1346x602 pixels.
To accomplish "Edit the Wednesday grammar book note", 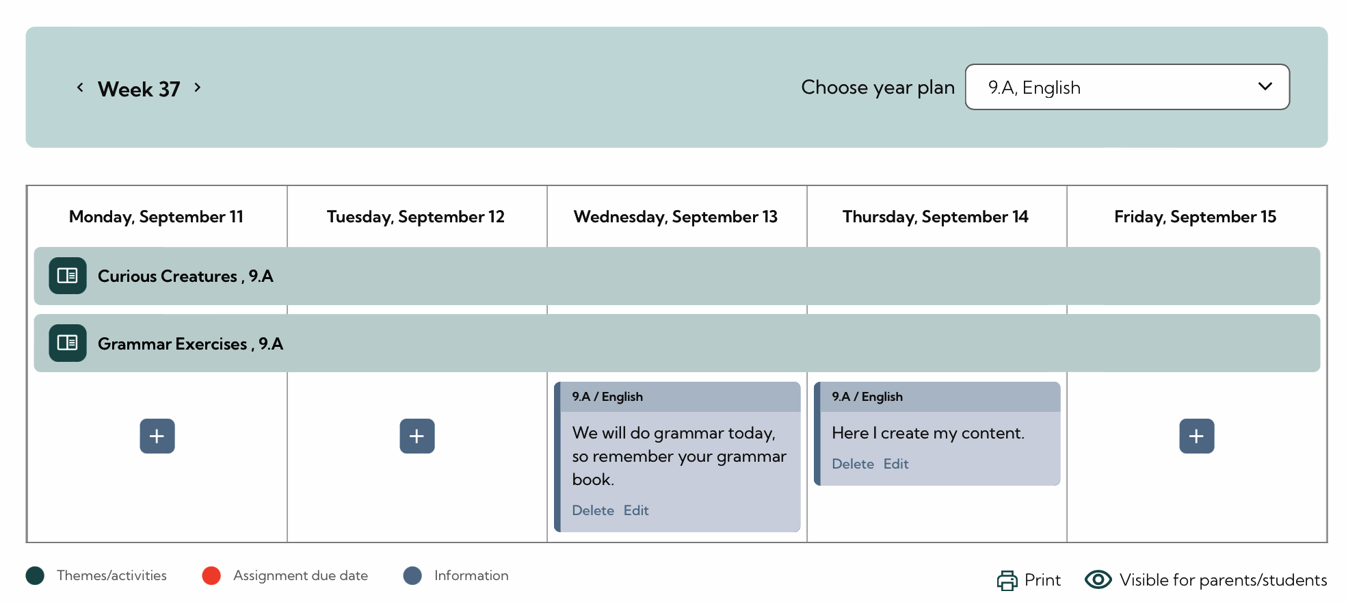I will (636, 510).
